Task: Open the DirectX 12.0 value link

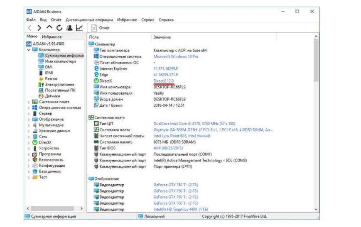Action: [164, 81]
